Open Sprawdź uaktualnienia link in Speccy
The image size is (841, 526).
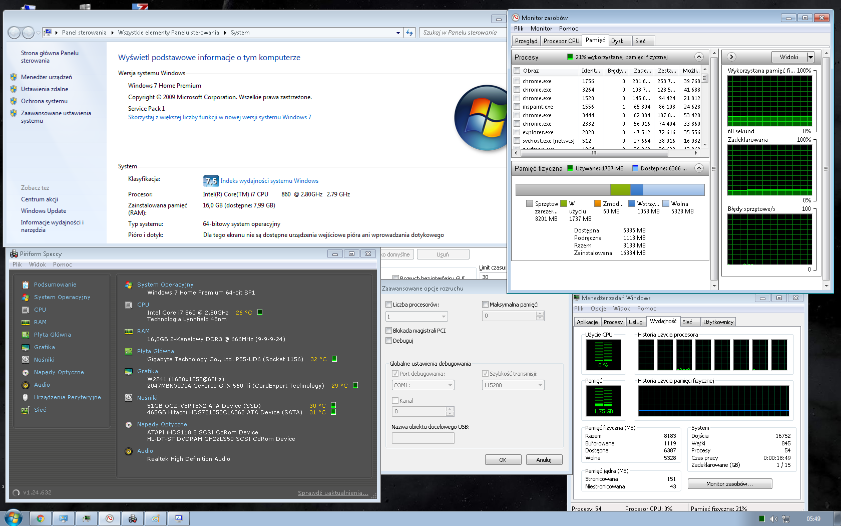(333, 492)
